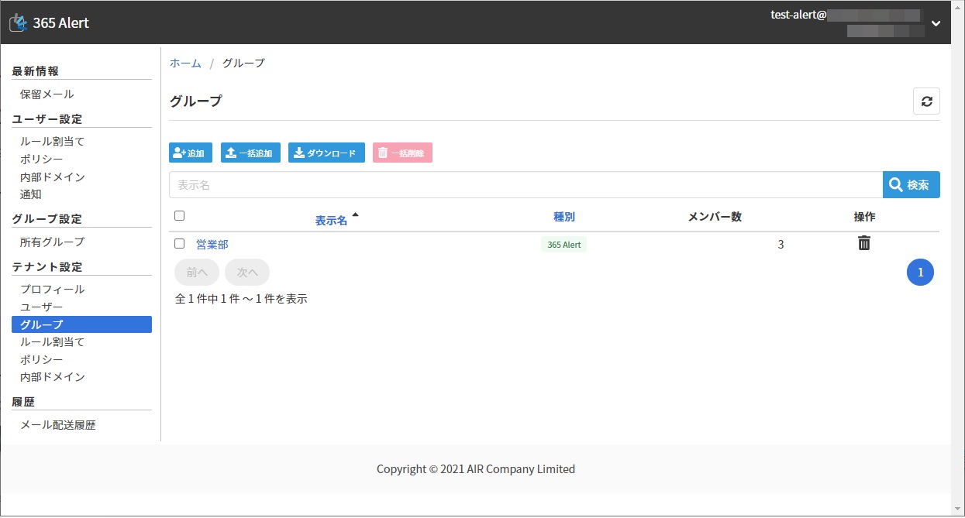This screenshot has width=965, height=518.
Task: Click the 追加 add-group button
Action: [x=191, y=153]
